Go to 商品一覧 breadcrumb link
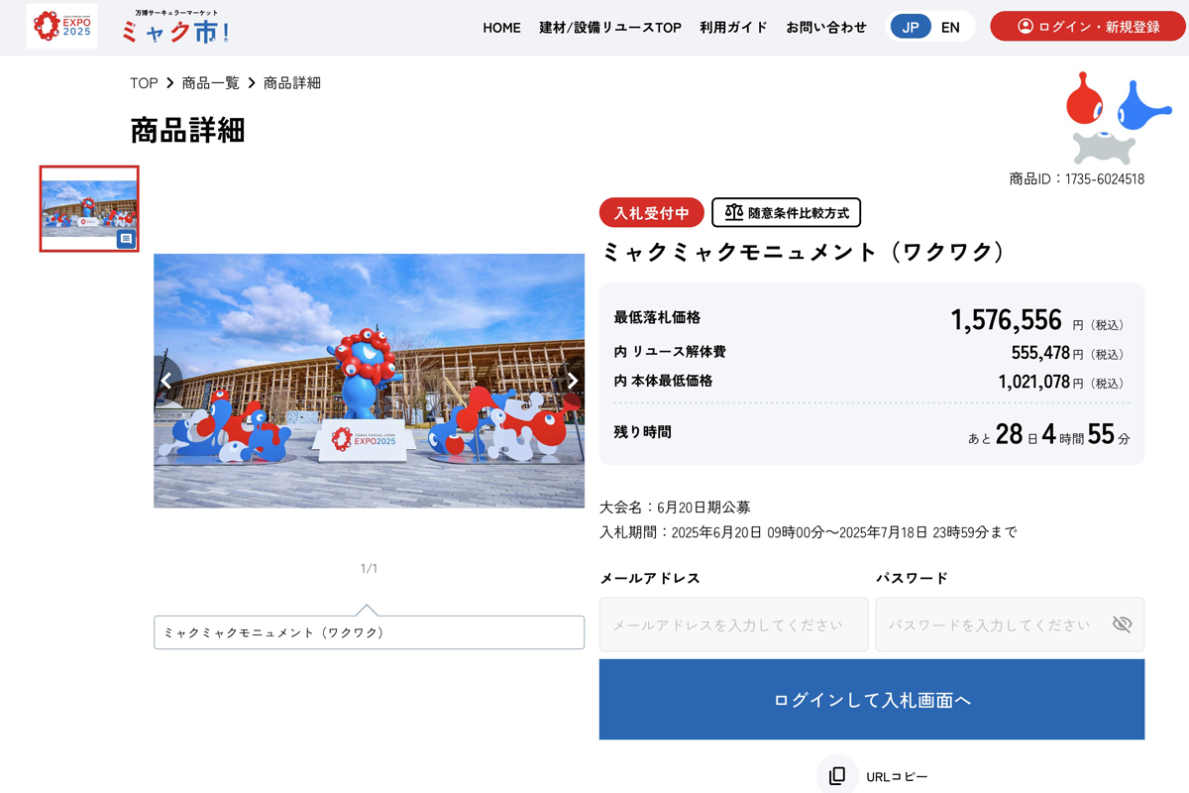 (x=211, y=83)
